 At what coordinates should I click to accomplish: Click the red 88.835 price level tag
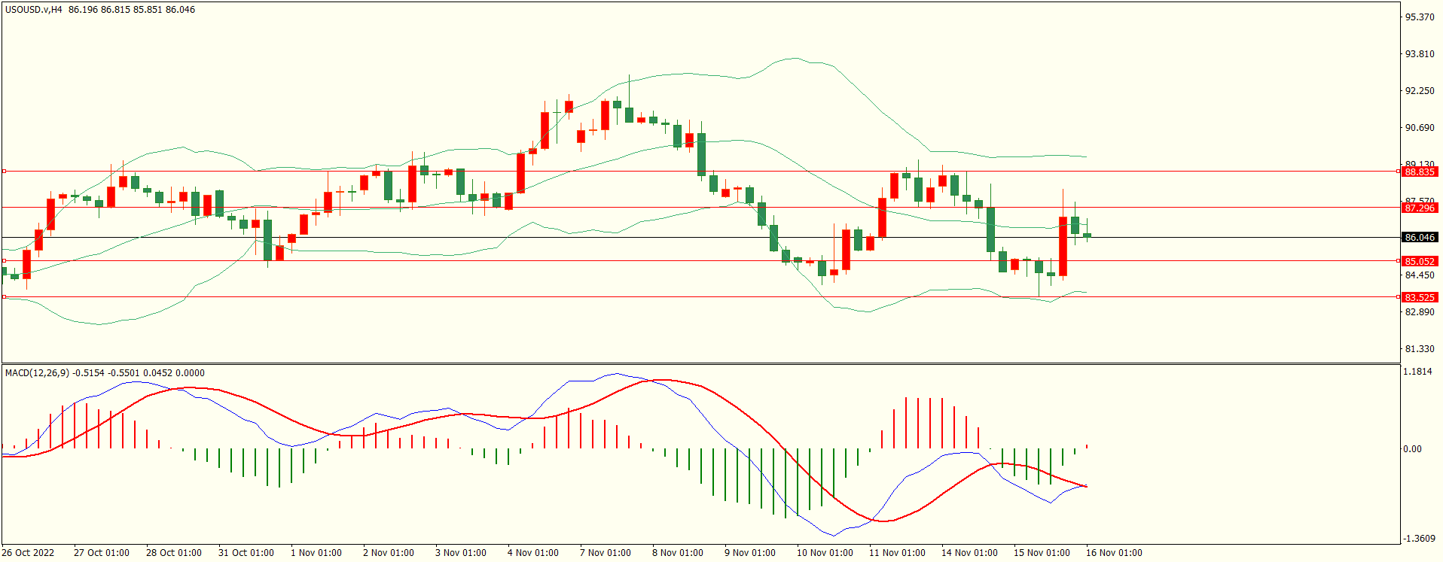coord(1420,172)
